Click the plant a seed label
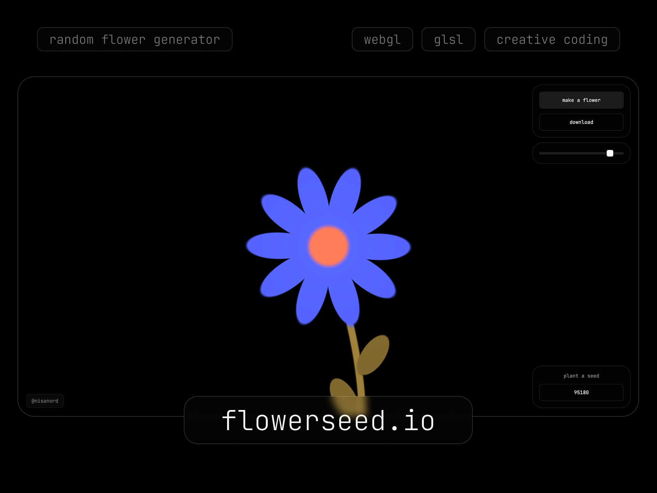This screenshot has height=493, width=657. [x=581, y=376]
